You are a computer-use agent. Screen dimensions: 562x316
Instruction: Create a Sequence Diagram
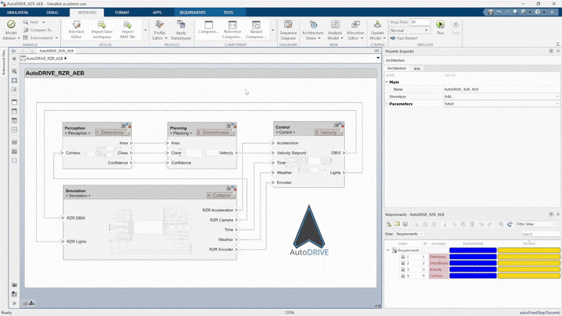[x=288, y=30]
